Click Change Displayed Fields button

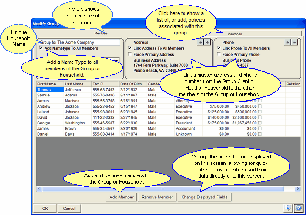click(x=204, y=197)
